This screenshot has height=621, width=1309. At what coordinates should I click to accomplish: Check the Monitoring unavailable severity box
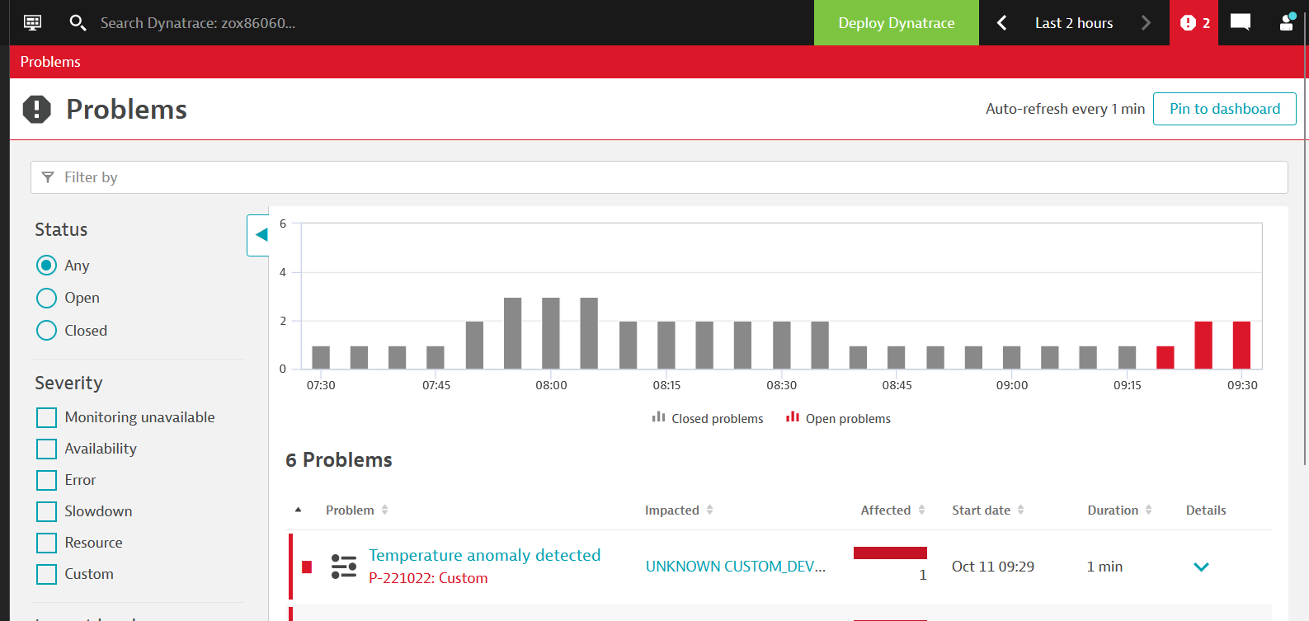47,417
